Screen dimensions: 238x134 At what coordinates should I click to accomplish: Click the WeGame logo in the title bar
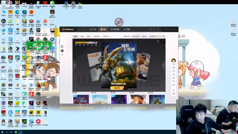pyautogui.click(x=68, y=29)
